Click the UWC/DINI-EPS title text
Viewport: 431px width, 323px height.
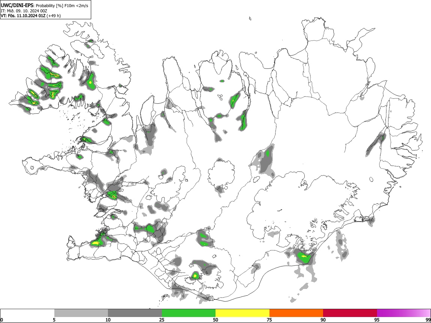coord(17,6)
